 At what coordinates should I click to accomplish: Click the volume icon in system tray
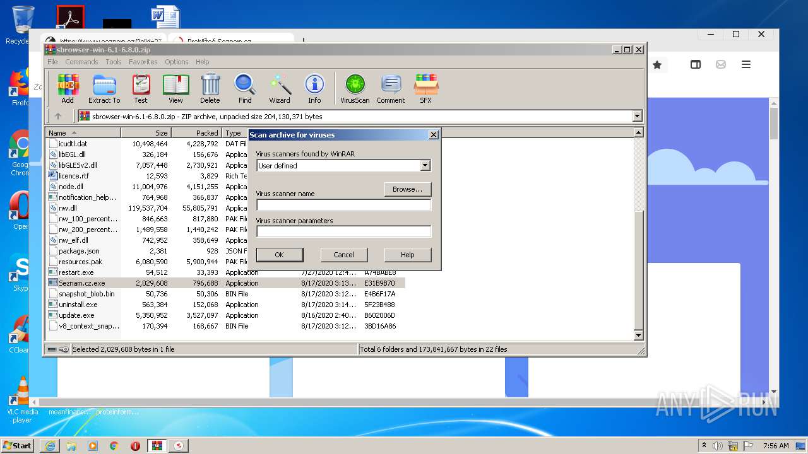pos(718,446)
